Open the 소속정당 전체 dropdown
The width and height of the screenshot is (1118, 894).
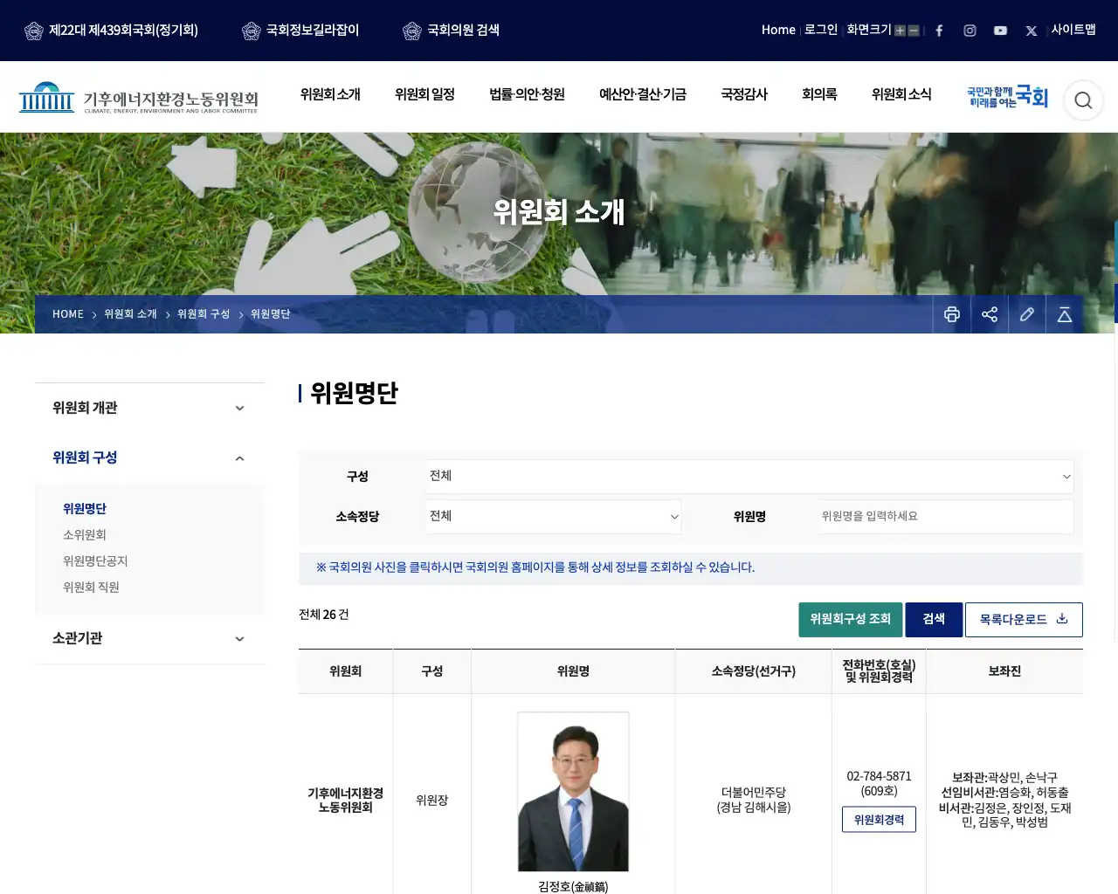(x=554, y=517)
